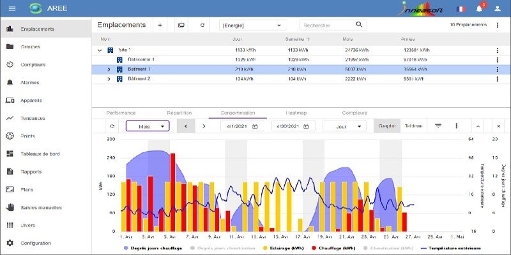Toggle Eclairage (kWh) series in legend
The image size is (511, 255).
point(284,247)
